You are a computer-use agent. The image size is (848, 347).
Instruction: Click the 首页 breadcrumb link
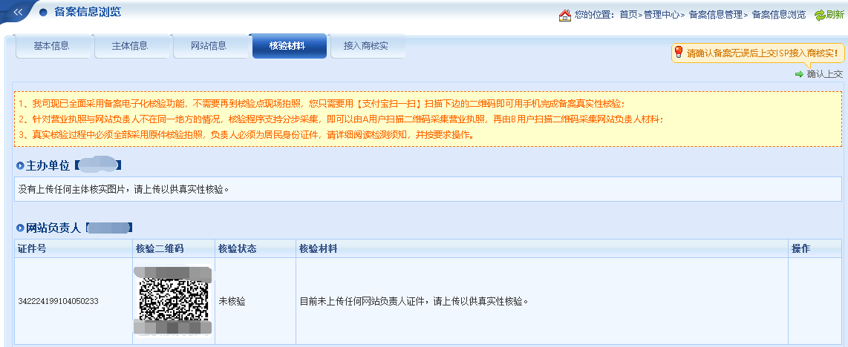(628, 15)
